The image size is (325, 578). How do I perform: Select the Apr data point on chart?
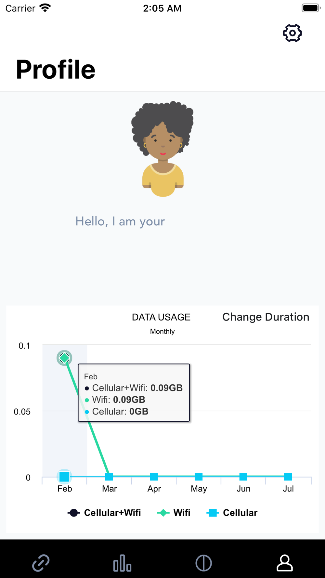point(154,477)
